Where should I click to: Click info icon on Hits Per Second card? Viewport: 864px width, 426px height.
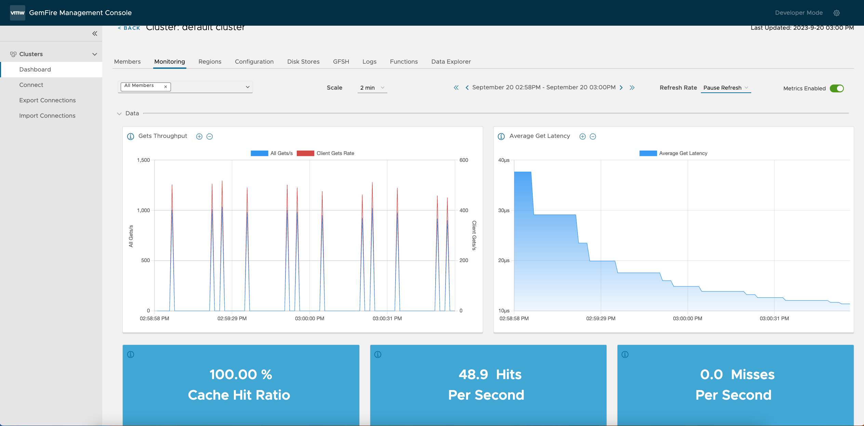pyautogui.click(x=378, y=354)
